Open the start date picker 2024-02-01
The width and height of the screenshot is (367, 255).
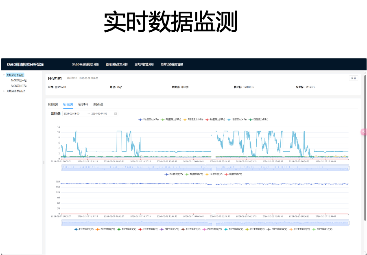coord(72,113)
